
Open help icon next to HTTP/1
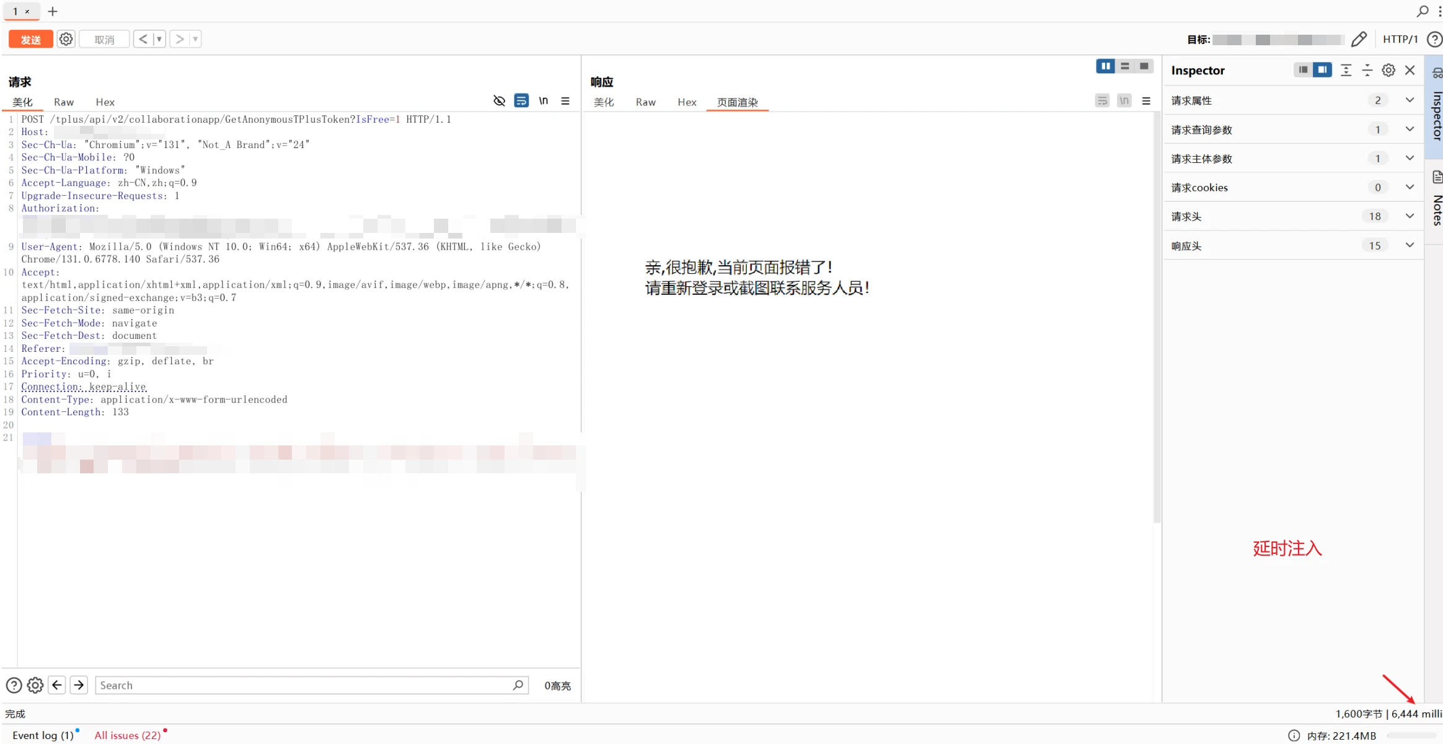[x=1434, y=40]
